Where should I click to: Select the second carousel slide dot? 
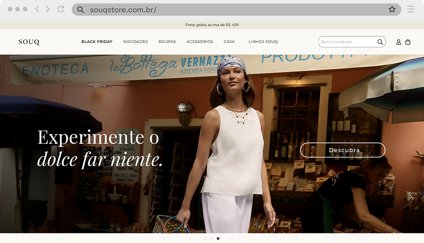211,238
